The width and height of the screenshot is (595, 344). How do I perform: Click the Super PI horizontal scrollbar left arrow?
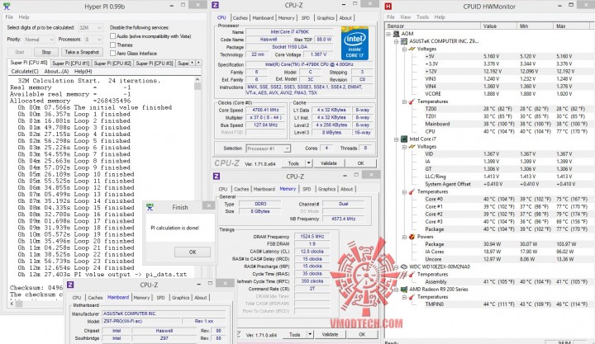click(x=12, y=304)
